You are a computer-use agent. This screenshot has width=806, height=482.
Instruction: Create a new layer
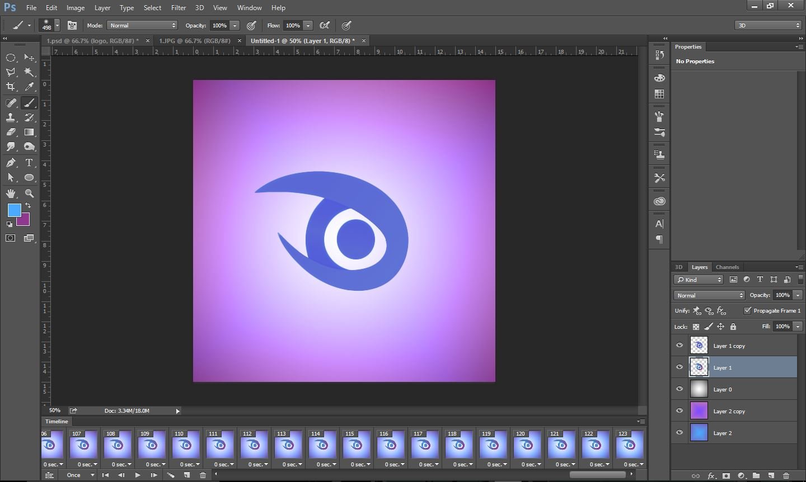point(771,476)
